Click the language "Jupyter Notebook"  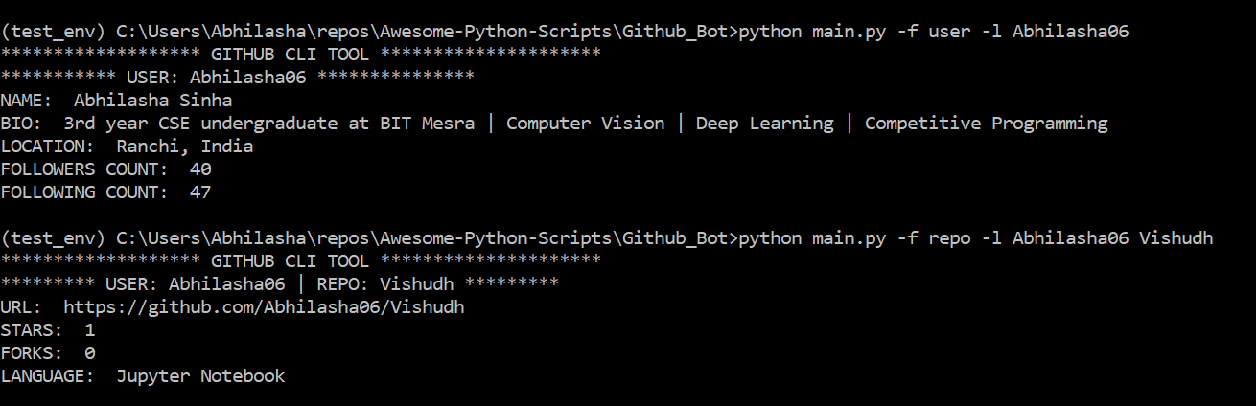[200, 376]
